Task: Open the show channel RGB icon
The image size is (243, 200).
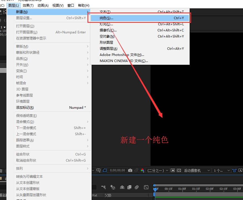Action: 142,170
